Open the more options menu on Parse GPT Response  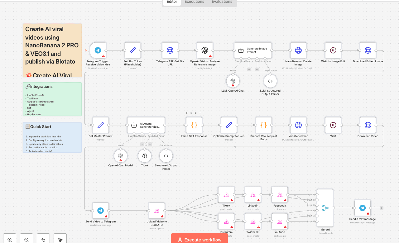(x=200, y=113)
